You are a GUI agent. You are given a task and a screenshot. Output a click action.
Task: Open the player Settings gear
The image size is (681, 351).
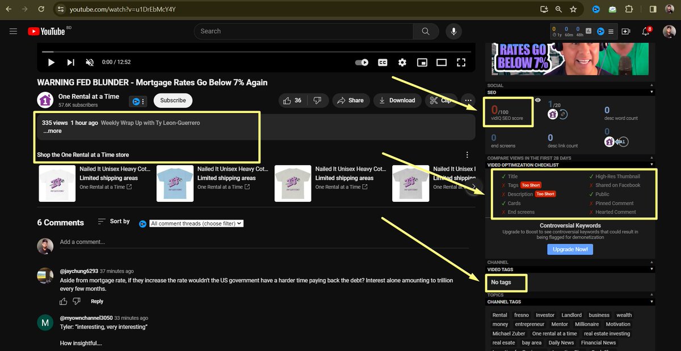(402, 62)
